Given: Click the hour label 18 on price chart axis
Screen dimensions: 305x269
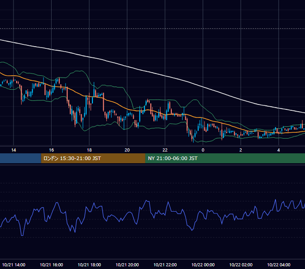Looking at the screenshot, I should (89, 150).
